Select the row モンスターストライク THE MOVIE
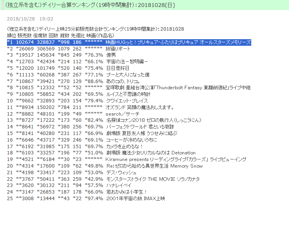Image resolution: width=289 pixels, height=225 pixels. 103,179
